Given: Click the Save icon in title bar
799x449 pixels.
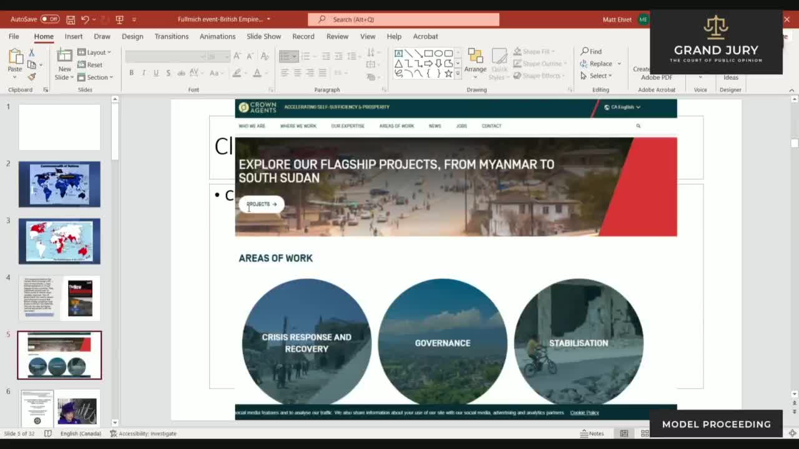Looking at the screenshot, I should 71,19.
